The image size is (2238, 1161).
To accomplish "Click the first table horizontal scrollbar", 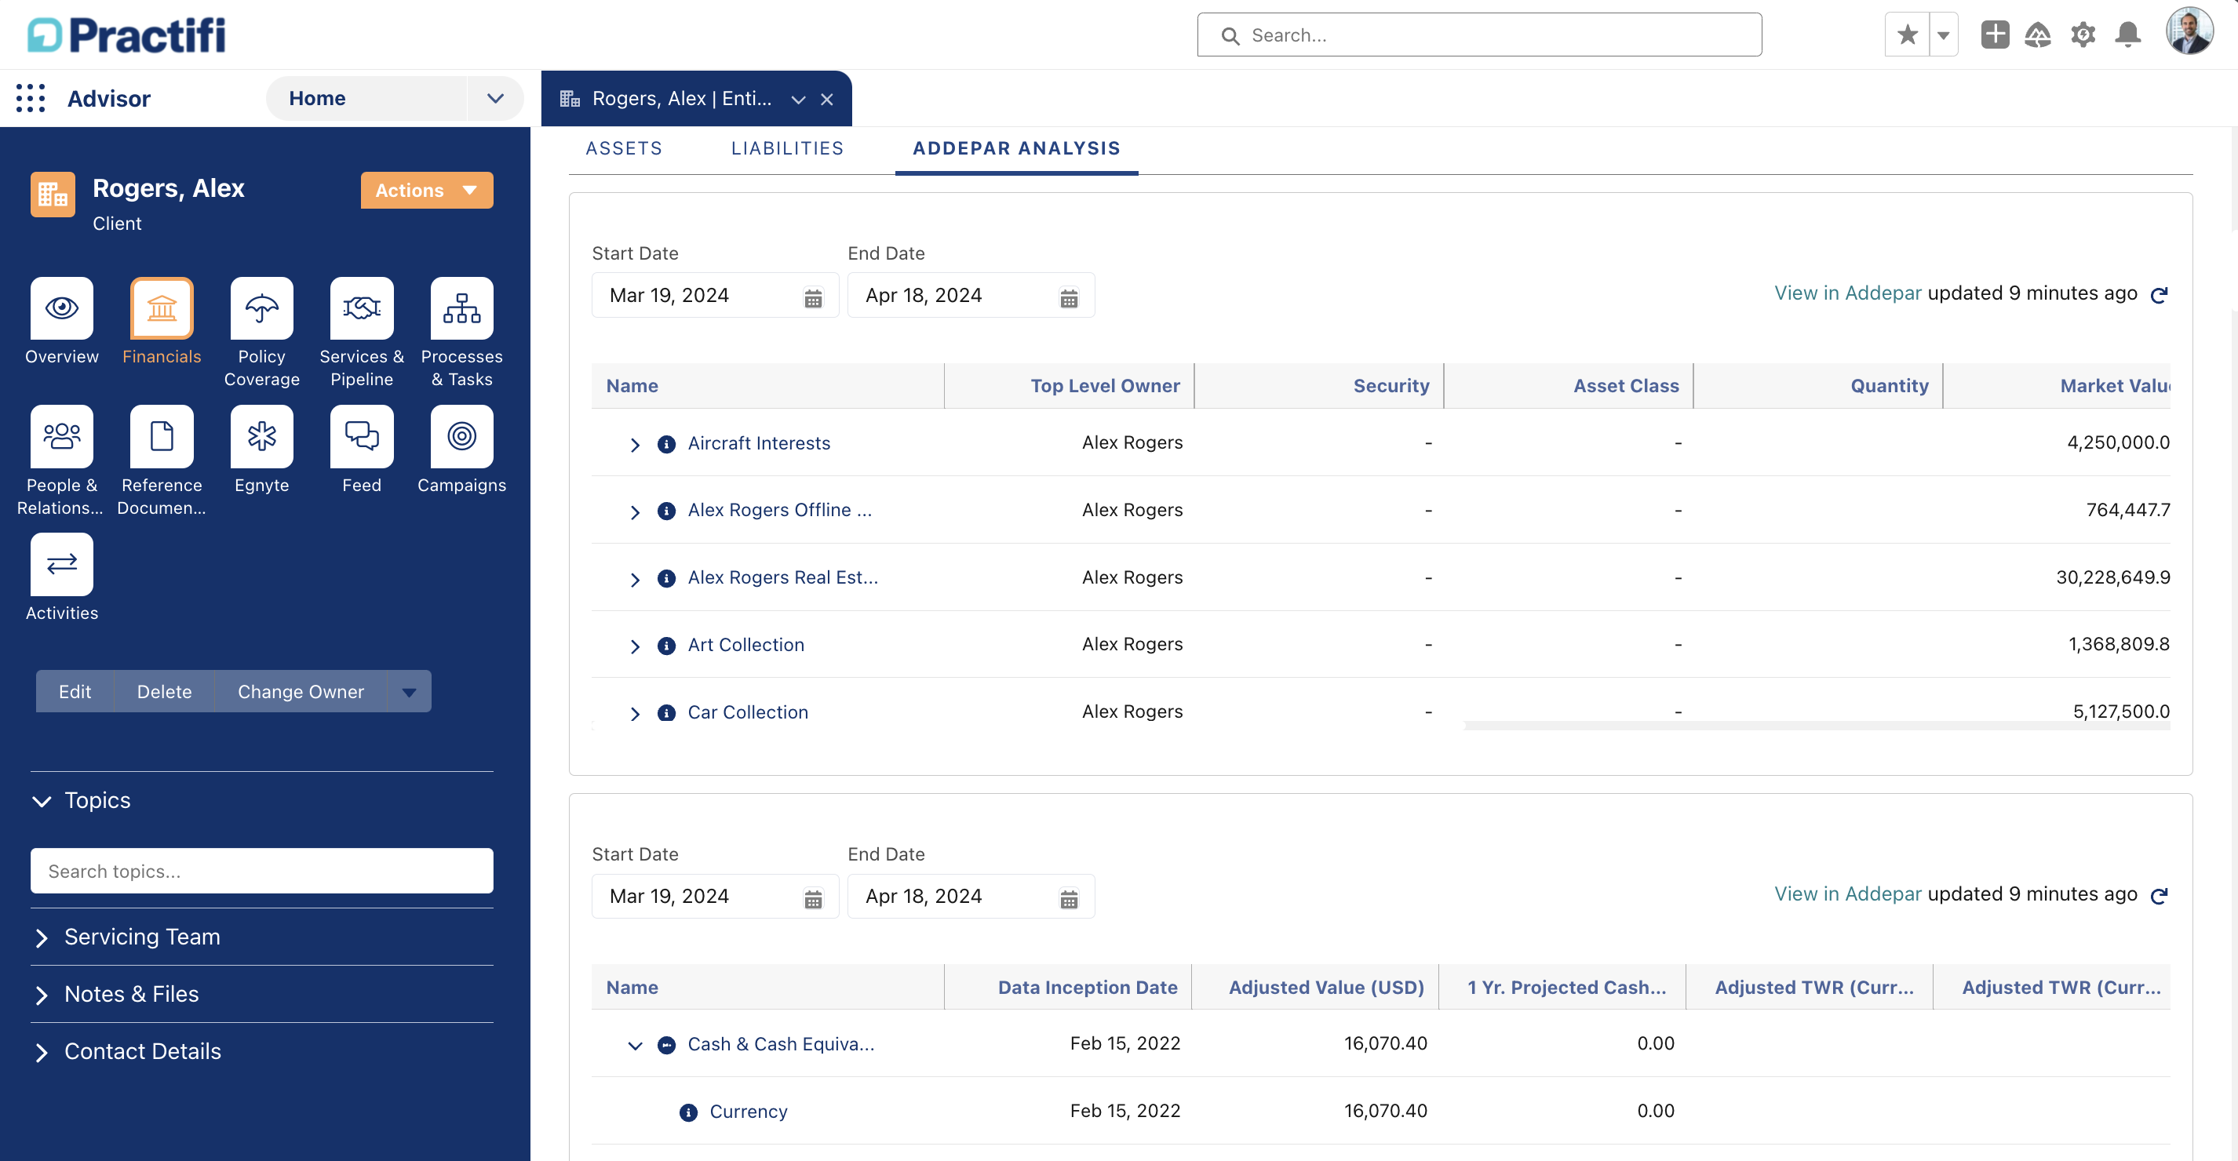I will pyautogui.click(x=1817, y=725).
